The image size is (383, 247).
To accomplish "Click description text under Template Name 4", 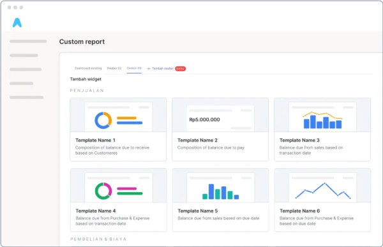I will (112, 221).
